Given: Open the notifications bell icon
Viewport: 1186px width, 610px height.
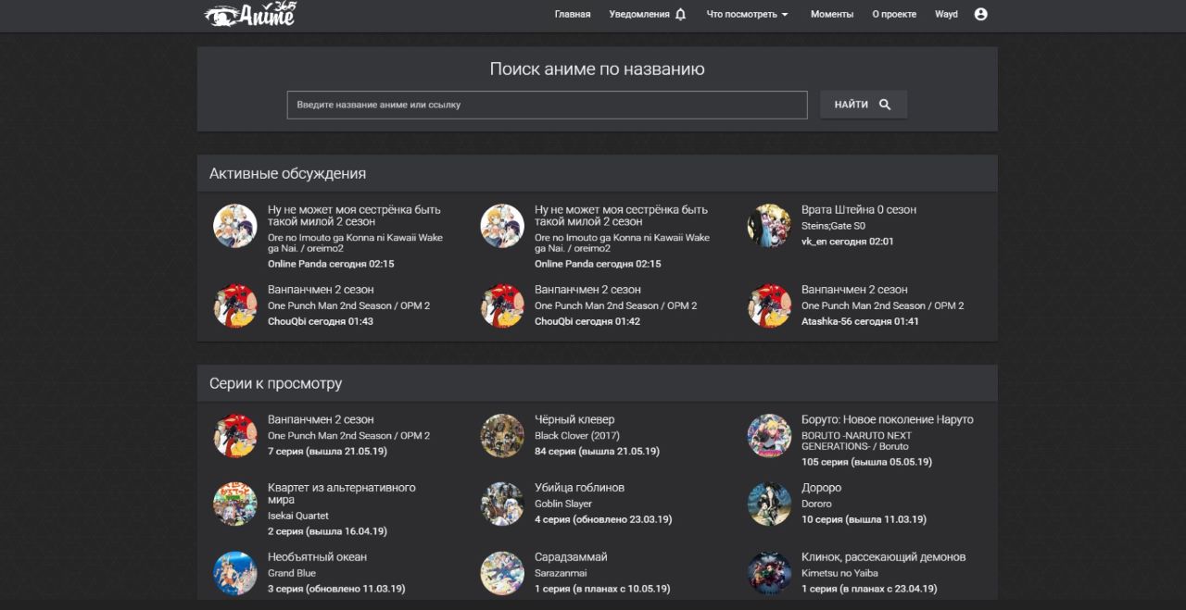Looking at the screenshot, I should click(x=683, y=14).
